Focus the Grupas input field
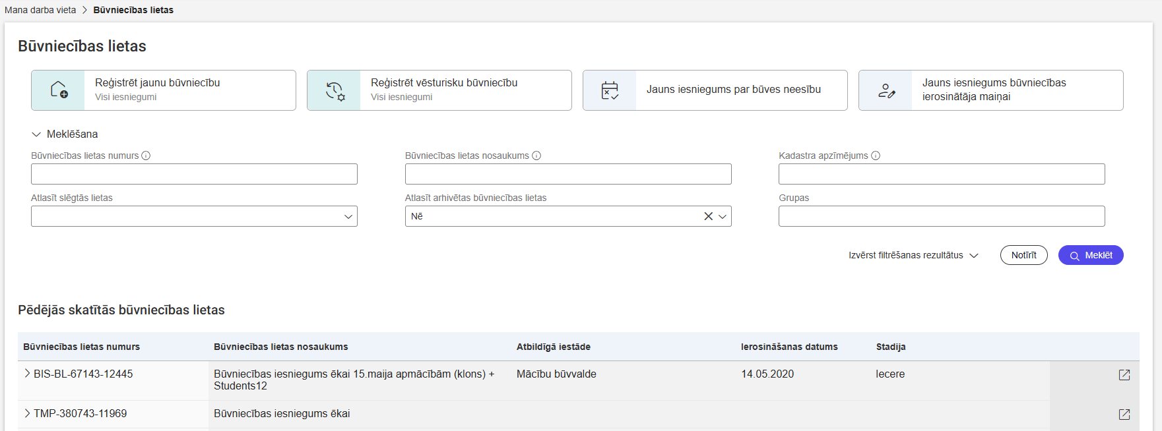The width and height of the screenshot is (1162, 431). [x=941, y=216]
